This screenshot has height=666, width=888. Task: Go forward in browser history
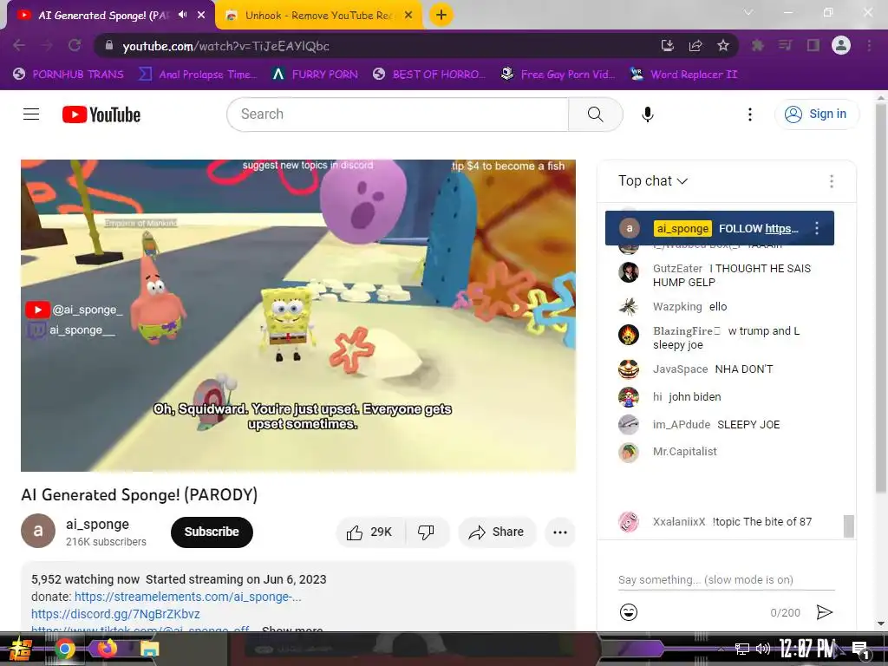[x=47, y=45]
